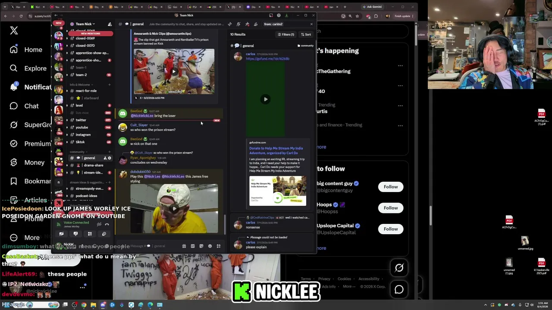Toggle the member list icon
552x310 pixels.
click(256, 24)
